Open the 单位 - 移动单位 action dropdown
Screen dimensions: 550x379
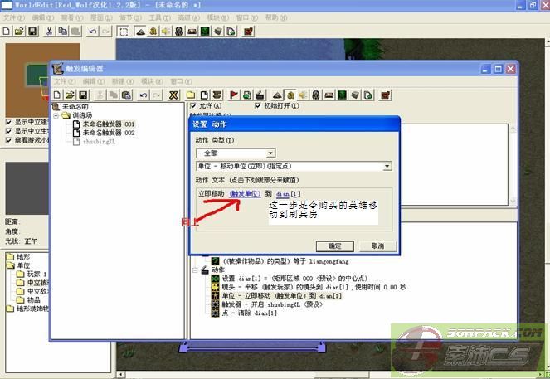387,167
